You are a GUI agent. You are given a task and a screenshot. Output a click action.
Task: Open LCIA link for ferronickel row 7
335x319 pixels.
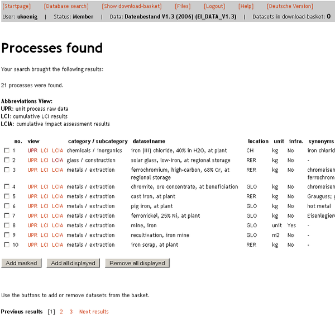pos(58,216)
